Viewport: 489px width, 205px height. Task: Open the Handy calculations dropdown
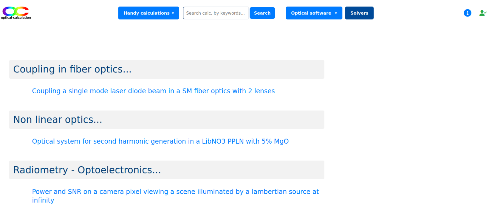148,13
